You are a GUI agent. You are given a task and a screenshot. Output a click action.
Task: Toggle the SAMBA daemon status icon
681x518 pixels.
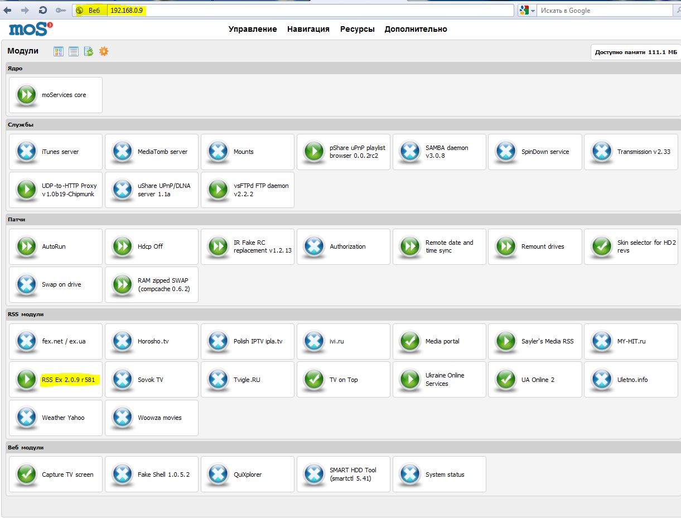click(x=410, y=152)
